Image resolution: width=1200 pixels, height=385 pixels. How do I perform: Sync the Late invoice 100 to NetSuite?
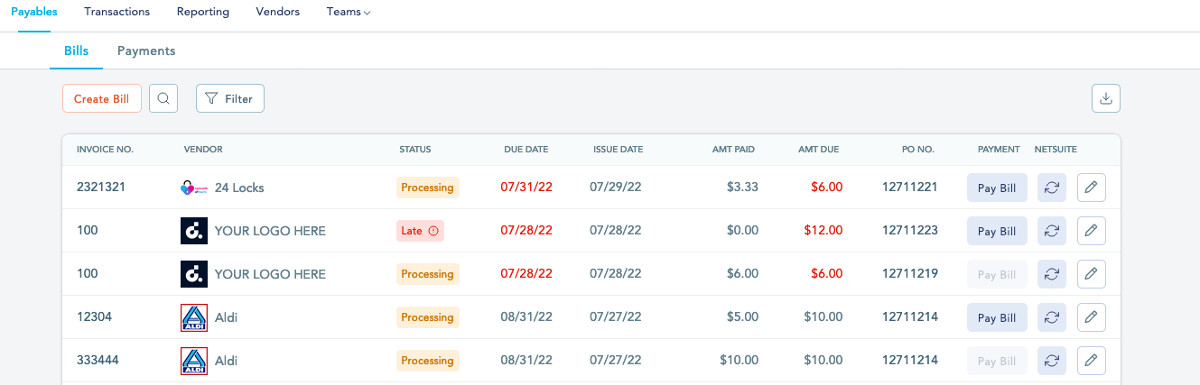1052,231
